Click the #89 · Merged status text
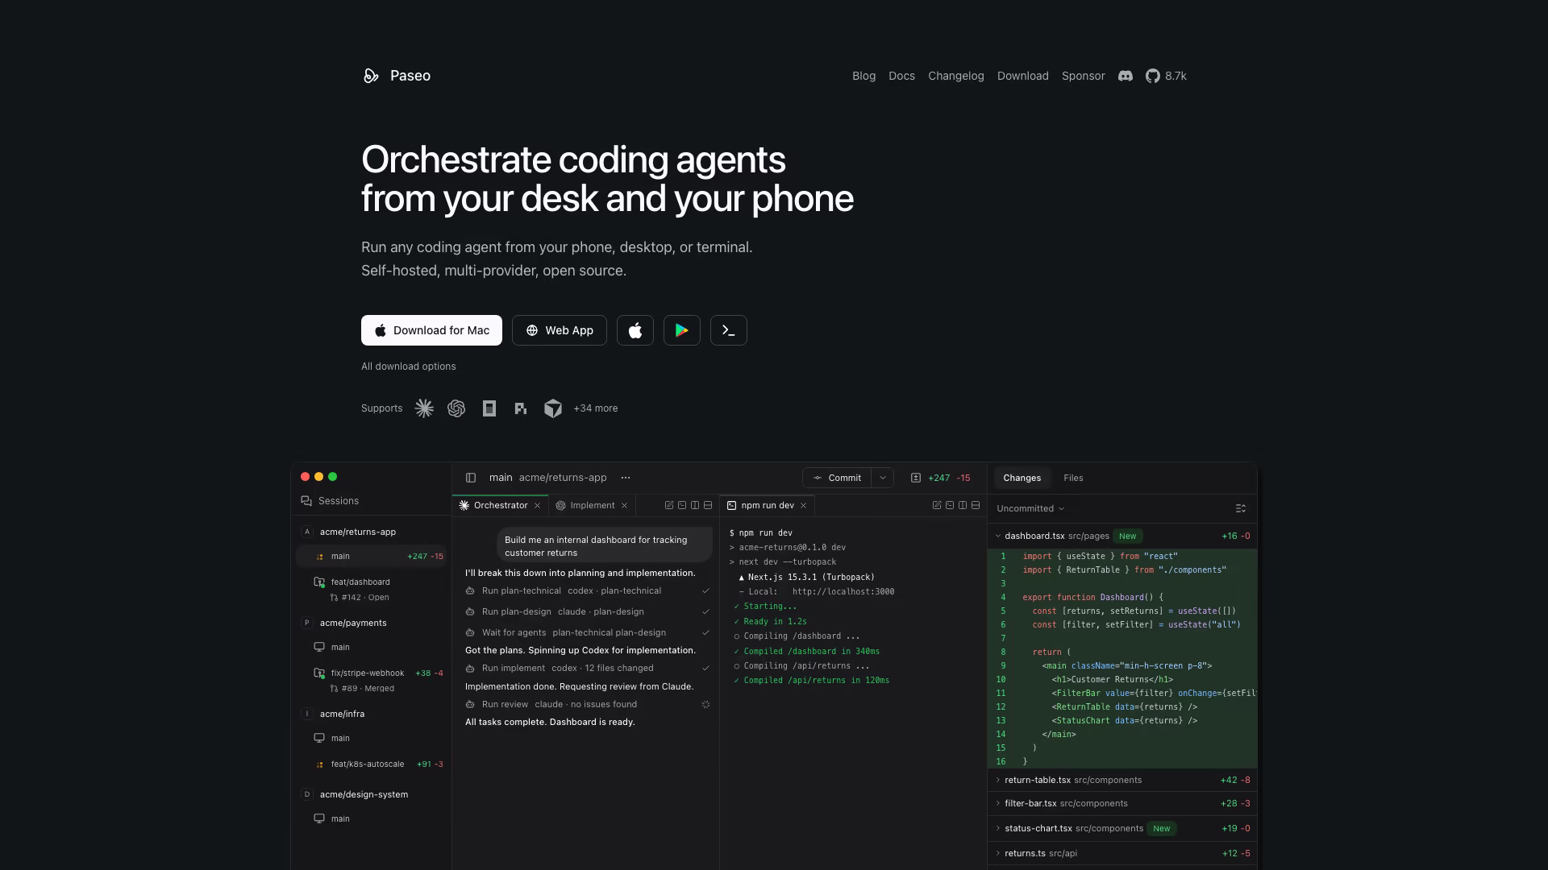This screenshot has width=1548, height=870. [368, 689]
